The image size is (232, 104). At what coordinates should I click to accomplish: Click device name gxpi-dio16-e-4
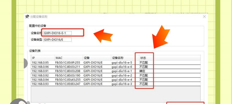[x=122, y=80]
